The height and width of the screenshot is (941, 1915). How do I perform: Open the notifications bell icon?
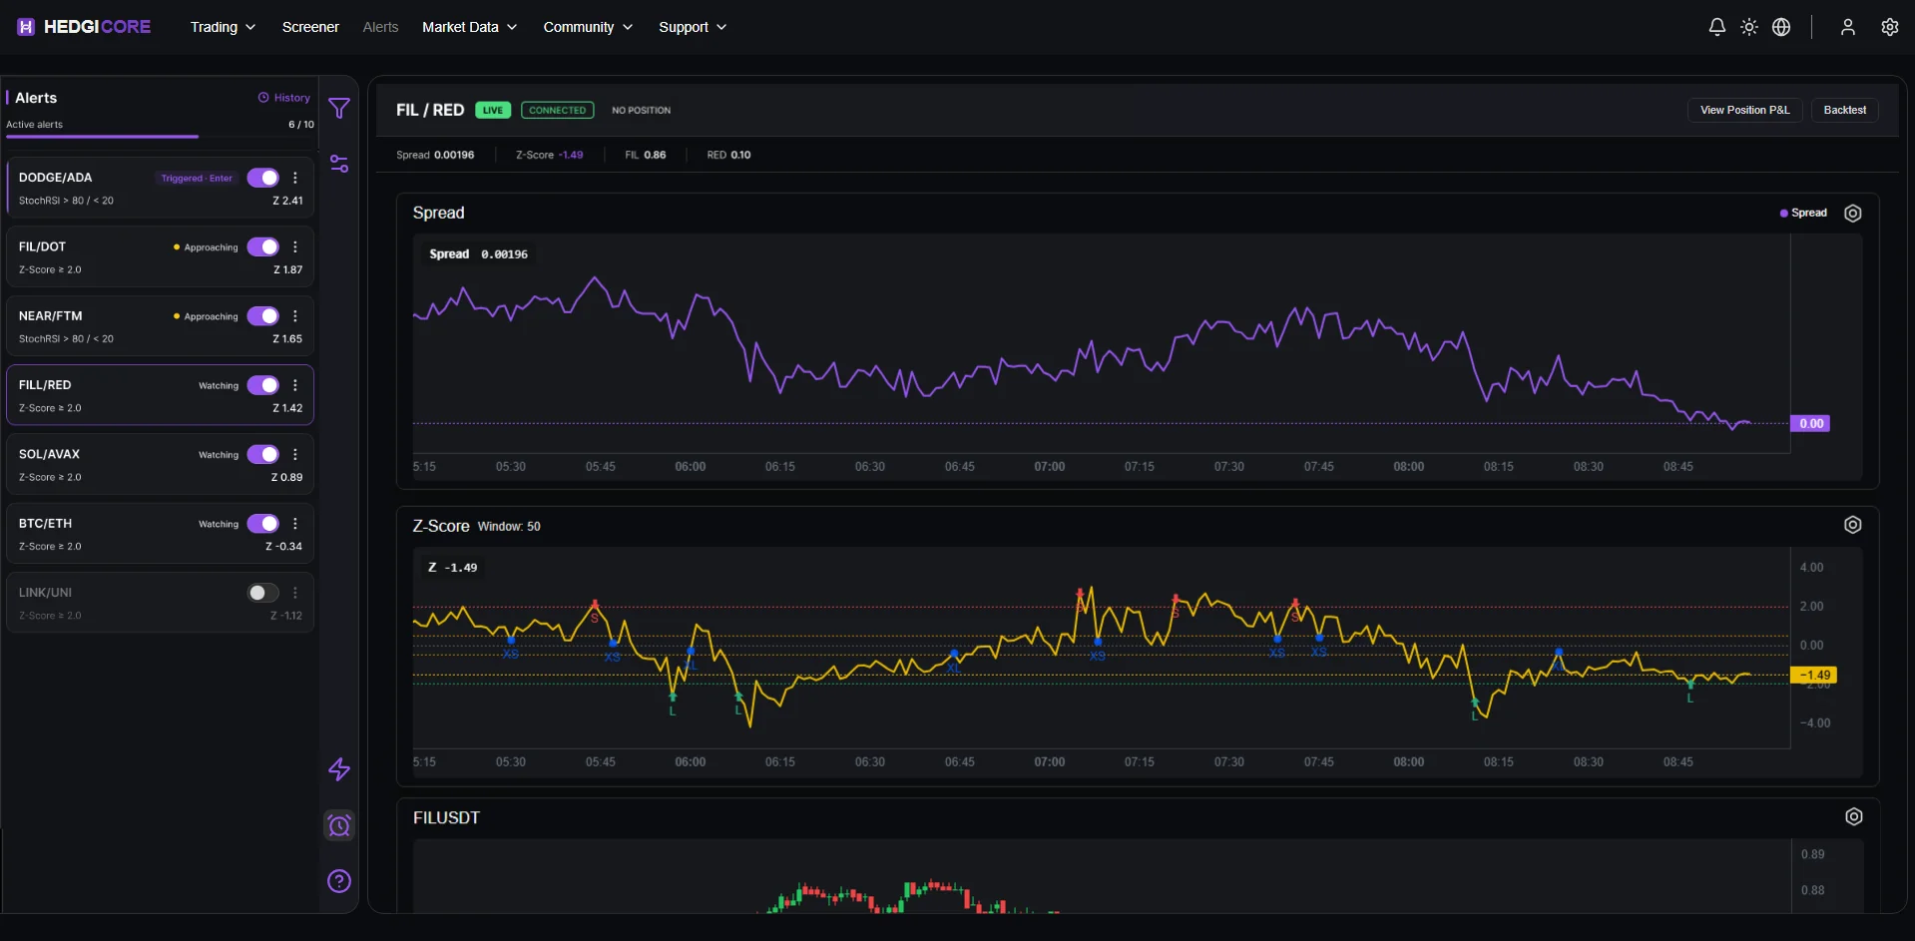pyautogui.click(x=1716, y=27)
